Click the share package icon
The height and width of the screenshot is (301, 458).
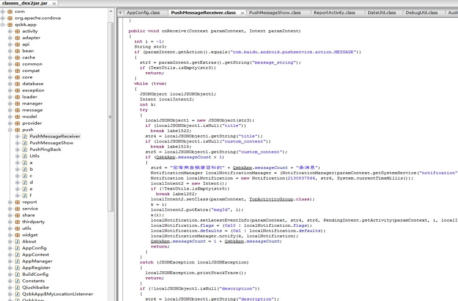(x=17, y=215)
